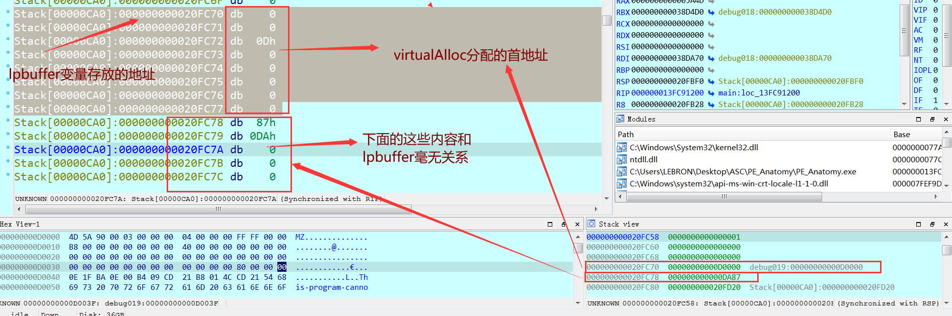Click the Stack view panel icon
The image size is (952, 316).
(x=592, y=224)
